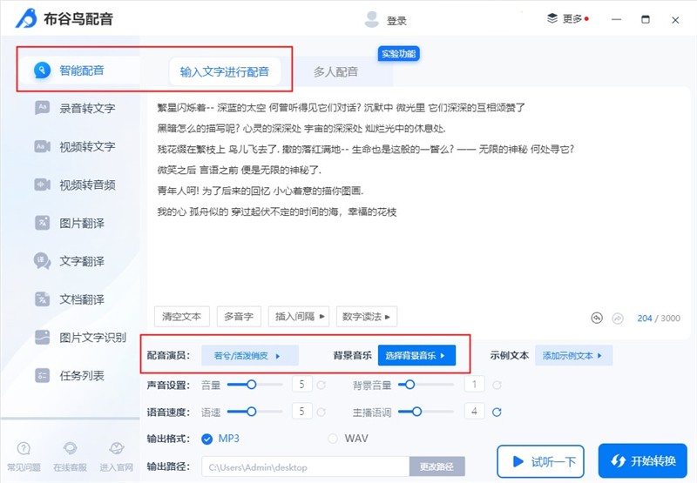Open the 选择背景音乐 dropdown
697x483 pixels.
[416, 356]
